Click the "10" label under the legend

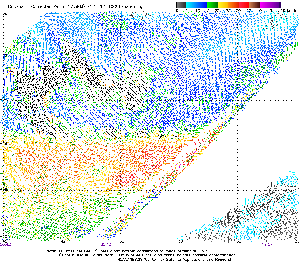point(198,11)
